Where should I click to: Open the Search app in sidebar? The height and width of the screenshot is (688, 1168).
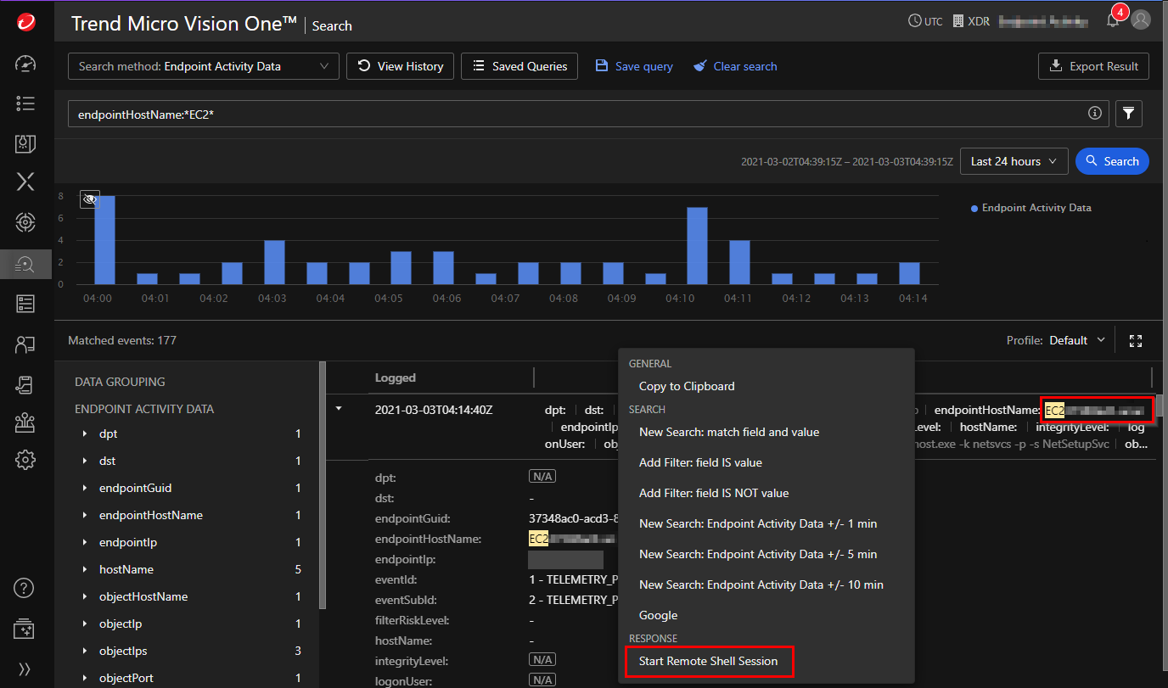pos(25,265)
